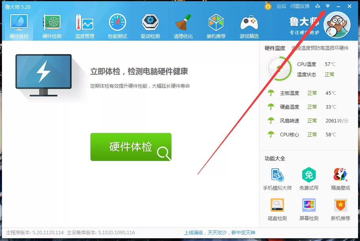Click the 主板温度 umbrella icon

click(271, 93)
